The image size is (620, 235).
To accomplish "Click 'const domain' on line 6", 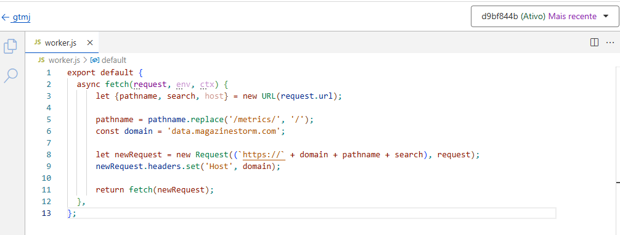I will pyautogui.click(x=124, y=131).
